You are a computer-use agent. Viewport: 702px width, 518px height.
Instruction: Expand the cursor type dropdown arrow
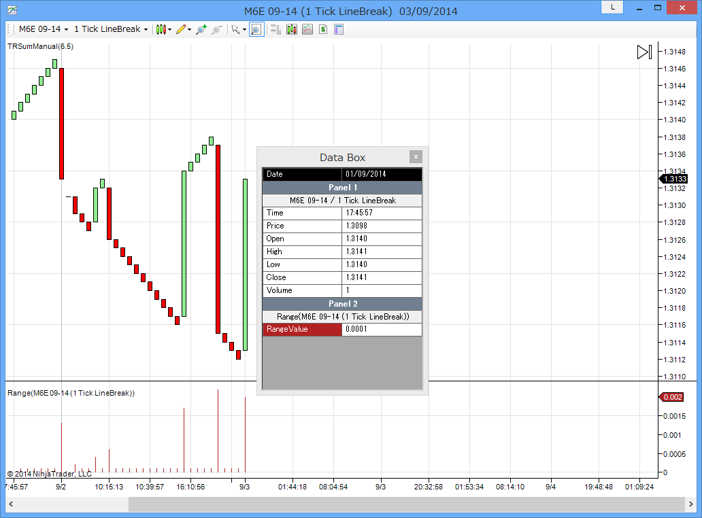(244, 30)
